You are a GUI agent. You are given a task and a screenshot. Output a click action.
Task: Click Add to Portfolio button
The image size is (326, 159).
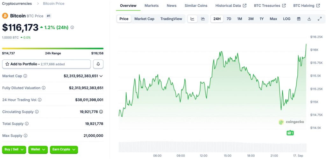46,64
